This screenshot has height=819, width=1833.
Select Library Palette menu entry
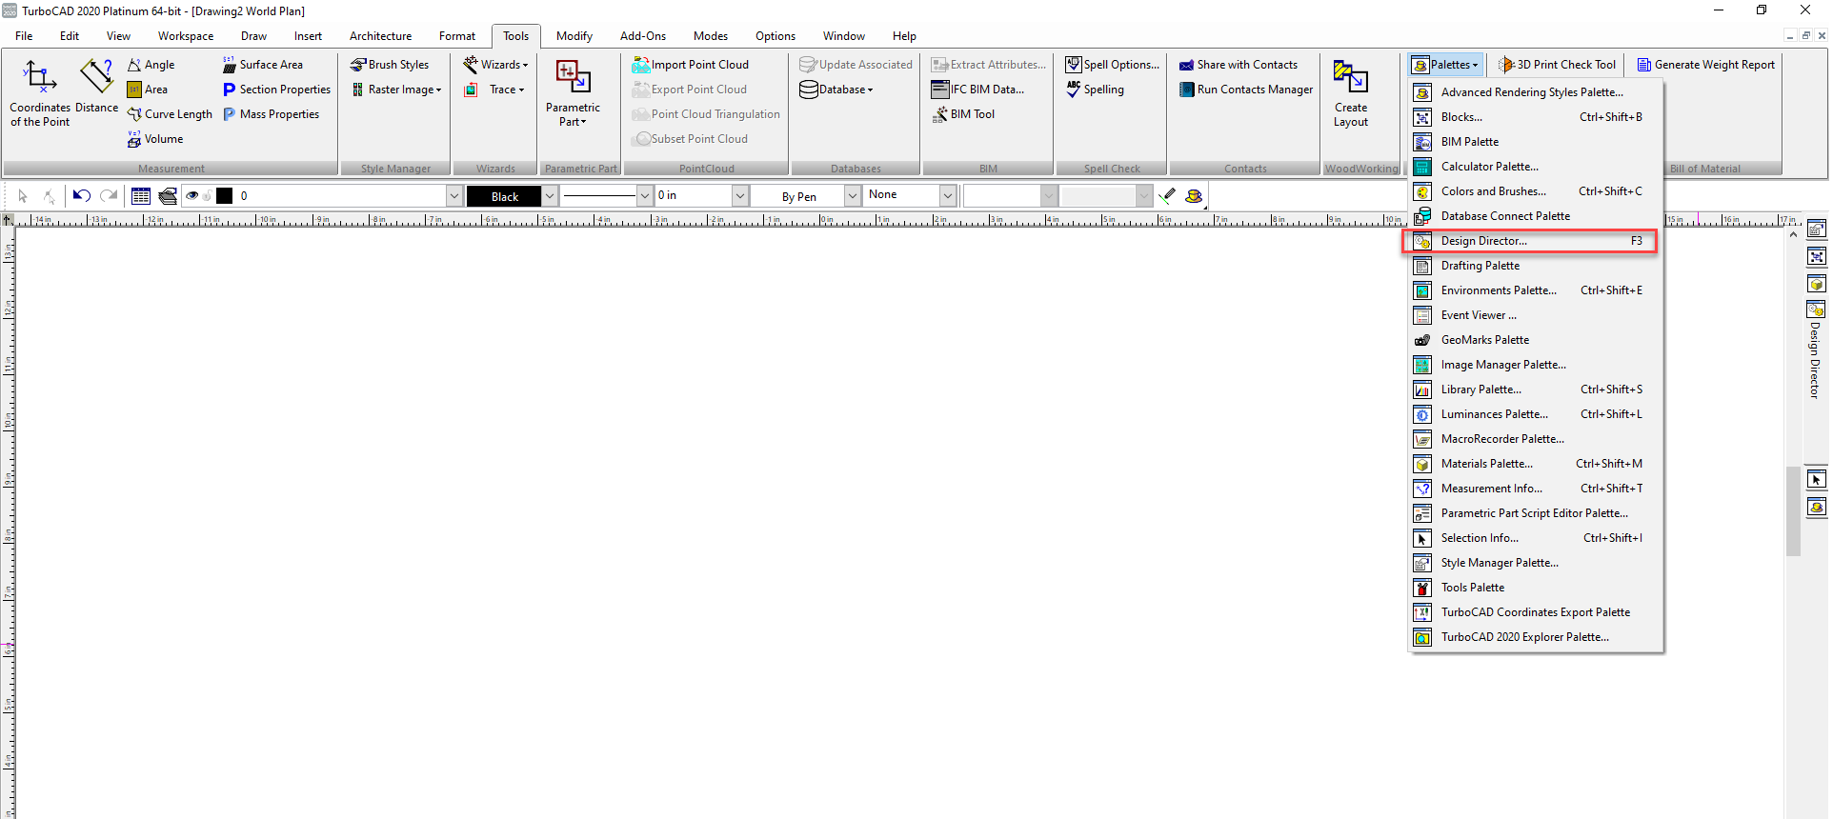click(1536, 390)
